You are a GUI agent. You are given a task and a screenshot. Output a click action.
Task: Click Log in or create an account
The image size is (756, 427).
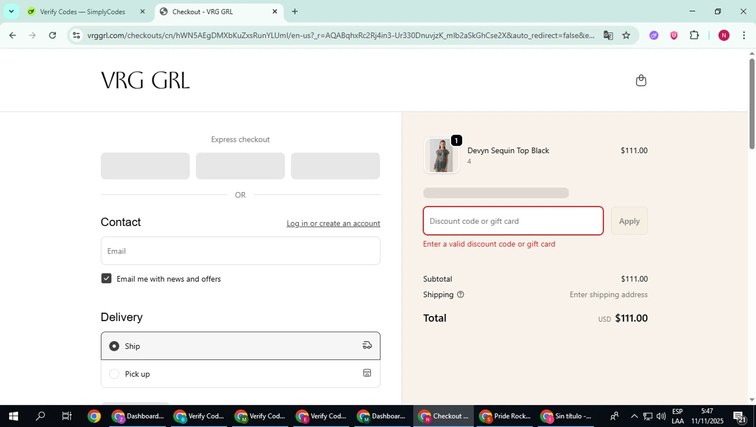click(x=333, y=223)
